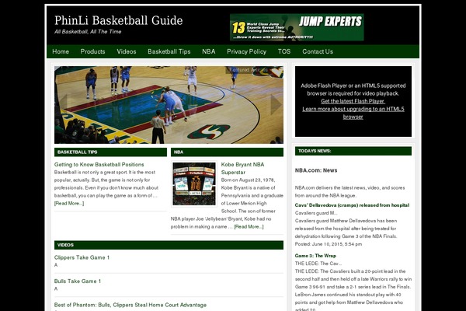Click the tagline All Basketball, All The Time
Viewport: 466px width, 311px height.
pyautogui.click(x=88, y=32)
